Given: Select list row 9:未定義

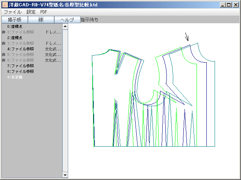Looking at the screenshot, I should [x=32, y=77].
